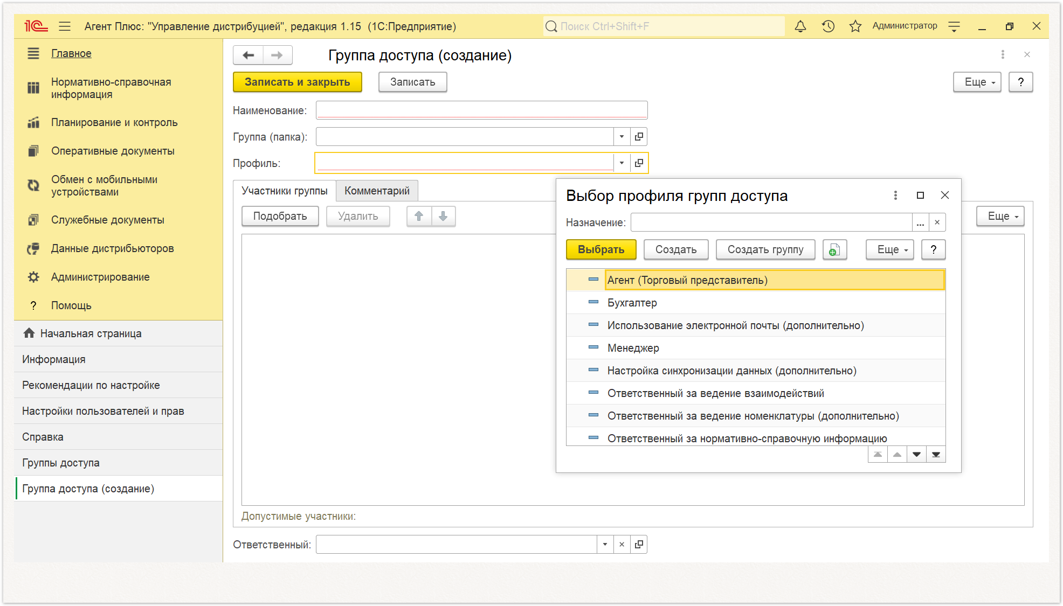The height and width of the screenshot is (606, 1063).
Task: Click Записать и закрыть button
Action: click(x=297, y=82)
